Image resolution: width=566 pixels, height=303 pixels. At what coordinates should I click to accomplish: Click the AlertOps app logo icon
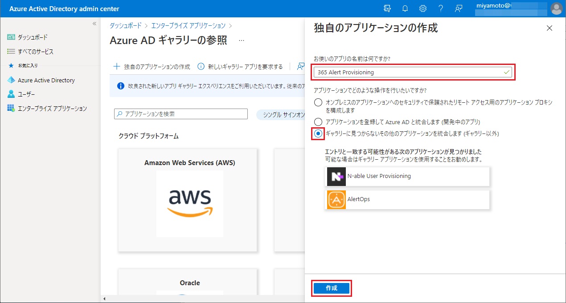pos(336,200)
